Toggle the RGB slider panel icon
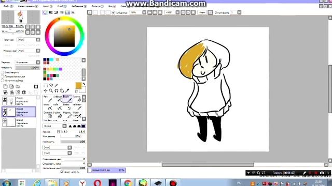The width and height of the screenshot is (332, 186). pyautogui.click(x=51, y=12)
